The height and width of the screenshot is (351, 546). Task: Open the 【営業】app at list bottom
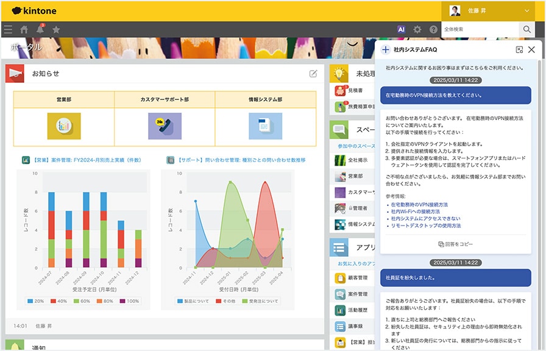click(x=352, y=342)
